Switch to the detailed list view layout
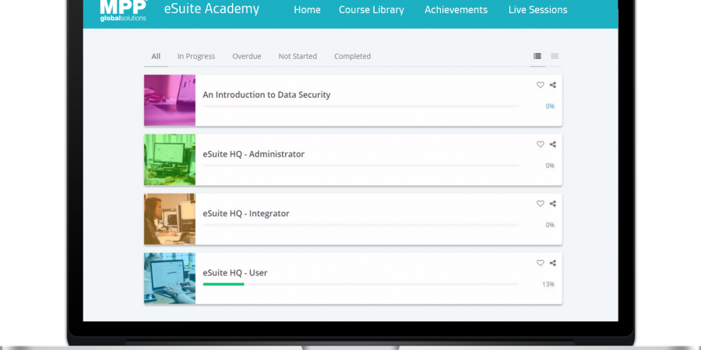Image resolution: width=701 pixels, height=350 pixels. pyautogui.click(x=537, y=56)
